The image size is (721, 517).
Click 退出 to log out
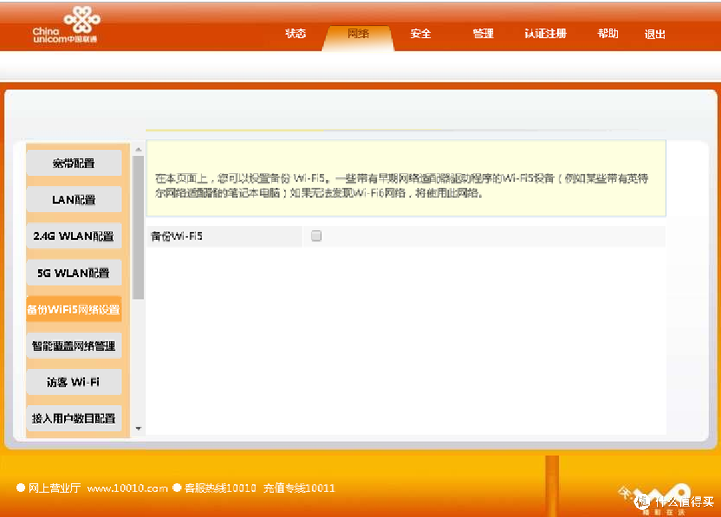(x=655, y=34)
